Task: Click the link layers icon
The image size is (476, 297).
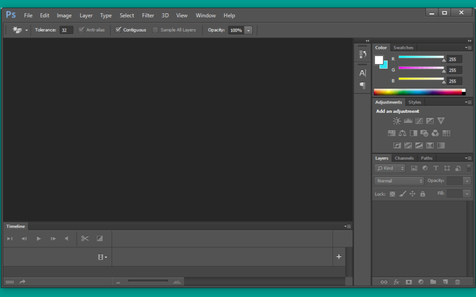Action: [x=384, y=282]
